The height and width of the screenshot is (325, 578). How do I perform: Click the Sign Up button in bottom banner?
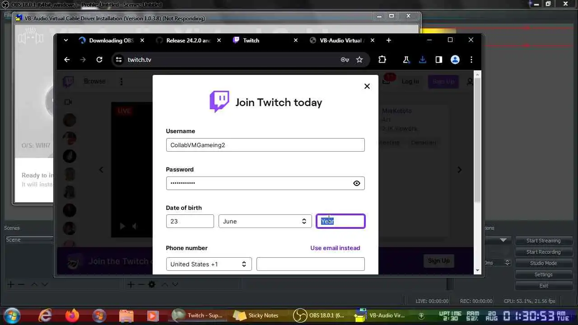point(439,260)
